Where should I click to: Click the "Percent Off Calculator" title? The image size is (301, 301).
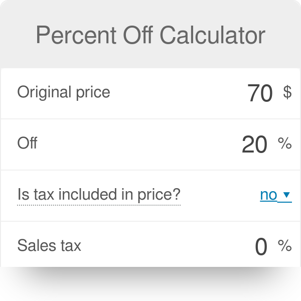[150, 35]
